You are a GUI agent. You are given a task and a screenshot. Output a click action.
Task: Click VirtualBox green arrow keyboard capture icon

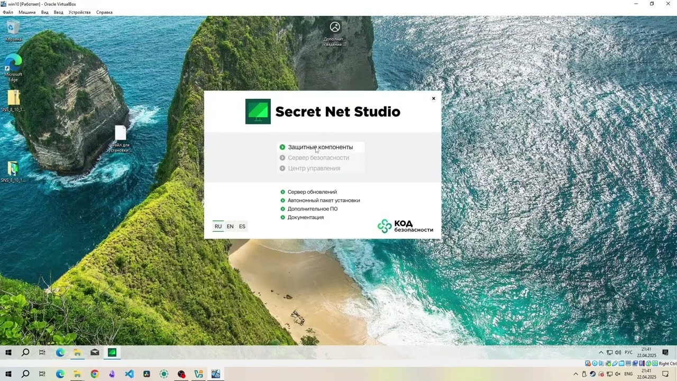(x=655, y=364)
